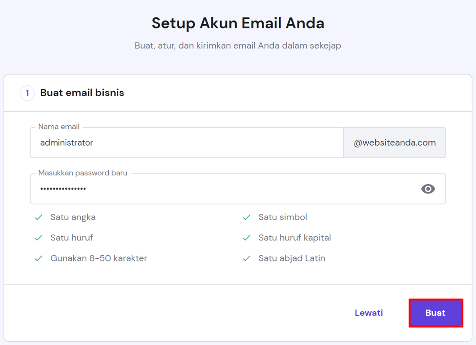Image resolution: width=476 pixels, height=345 pixels.
Task: Skip setup with the Lewati link
Action: [369, 313]
